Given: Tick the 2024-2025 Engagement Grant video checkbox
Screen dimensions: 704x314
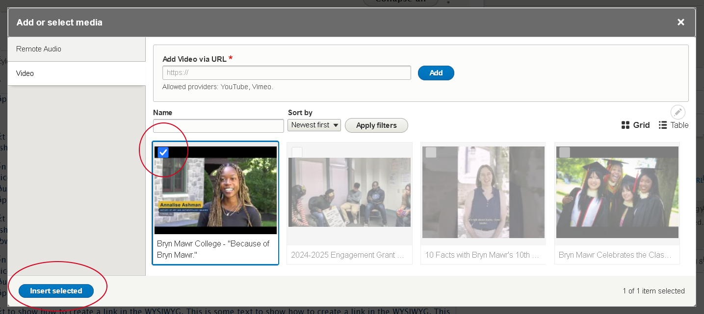Looking at the screenshot, I should point(297,152).
